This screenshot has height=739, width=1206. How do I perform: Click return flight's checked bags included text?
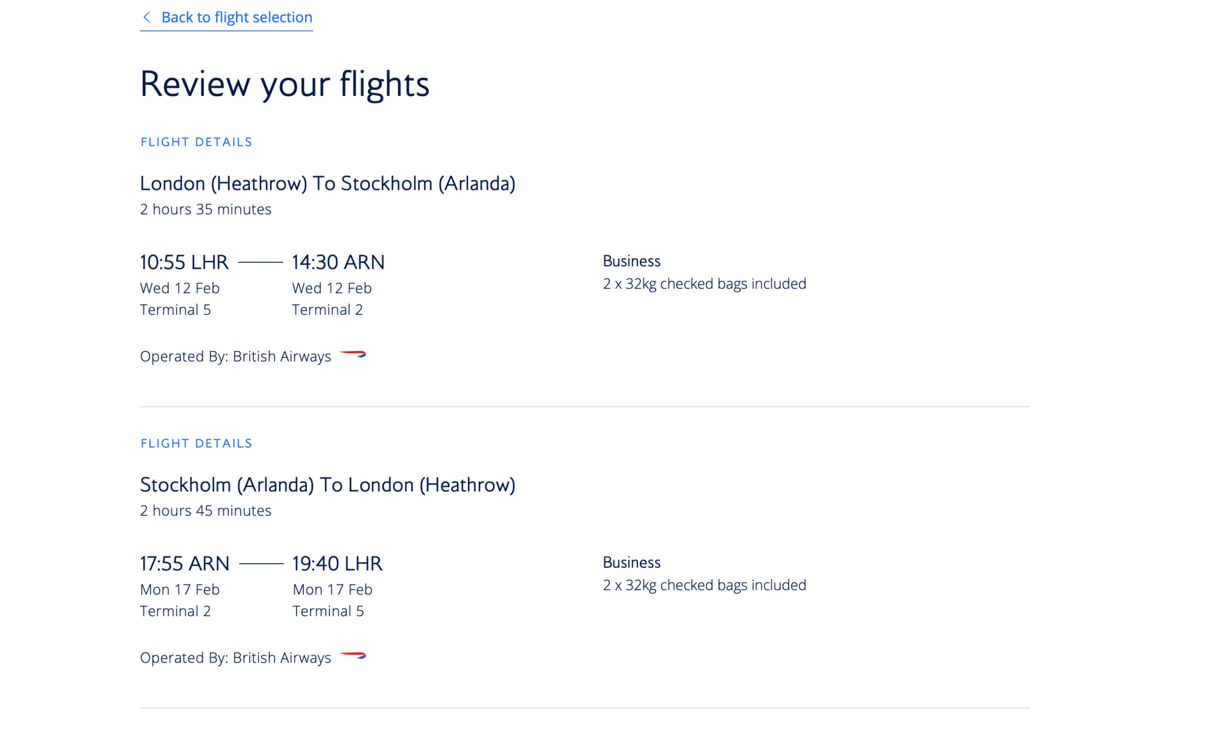704,585
